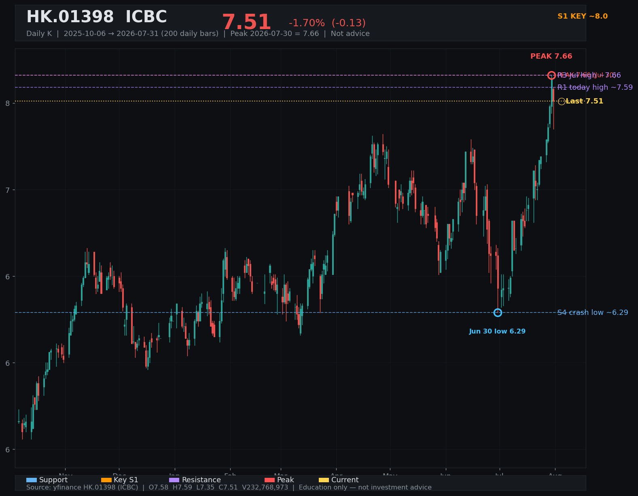The image size is (638, 496).
Task: Click the purple Resistance legend swatch
Action: pyautogui.click(x=174, y=480)
